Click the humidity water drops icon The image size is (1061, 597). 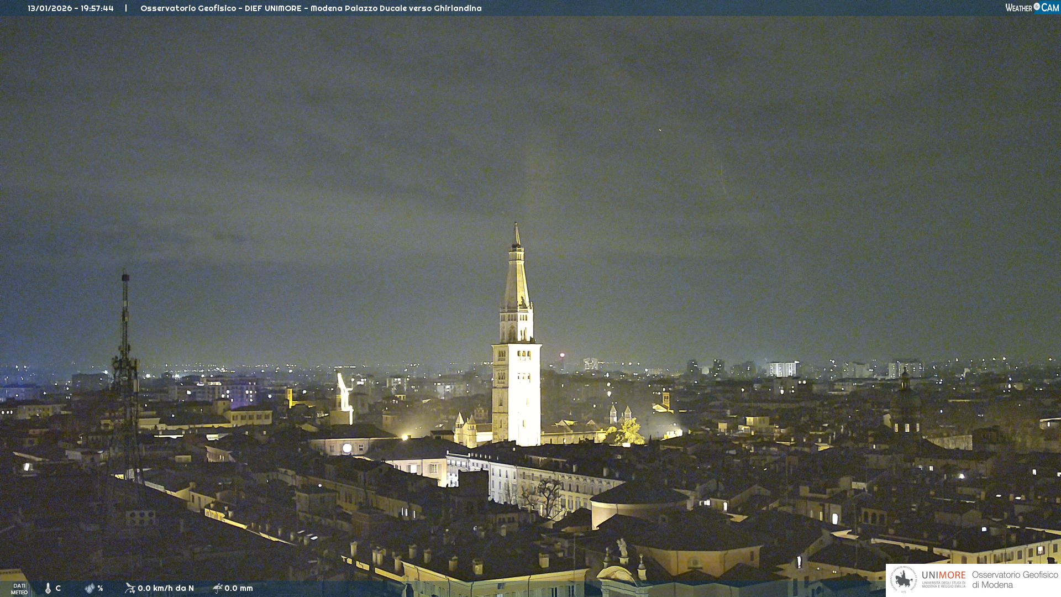(90, 588)
